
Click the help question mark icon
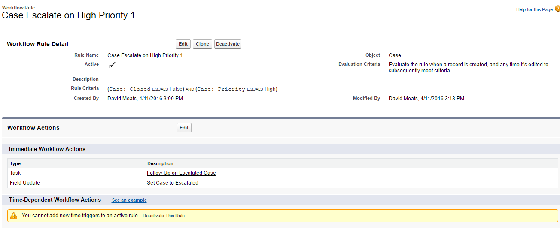[x=557, y=9]
